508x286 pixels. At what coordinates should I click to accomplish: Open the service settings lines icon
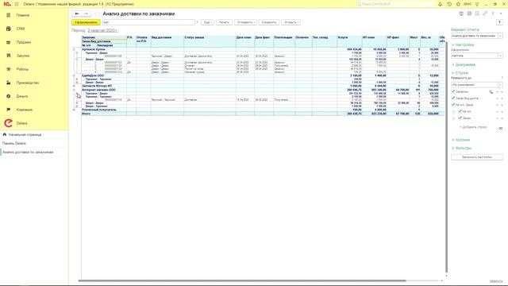pyautogui.click(x=477, y=4)
